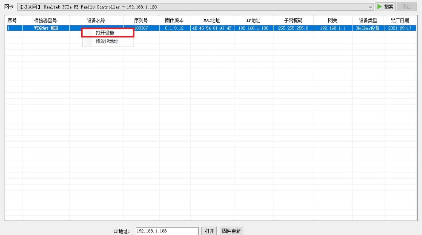
Task: Click the 打开 button beside the IP field
Action: pos(210,231)
